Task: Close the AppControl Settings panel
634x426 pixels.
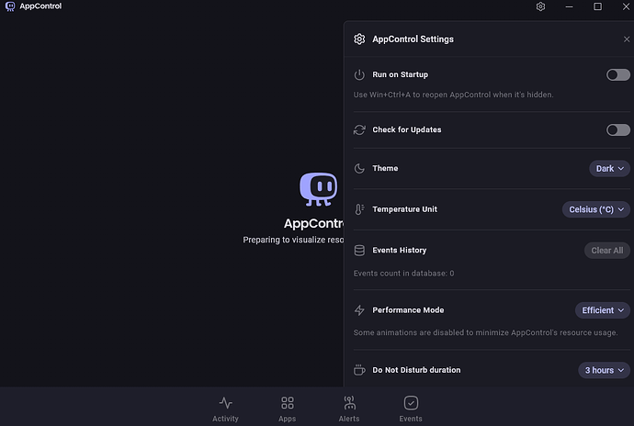Action: tap(627, 39)
